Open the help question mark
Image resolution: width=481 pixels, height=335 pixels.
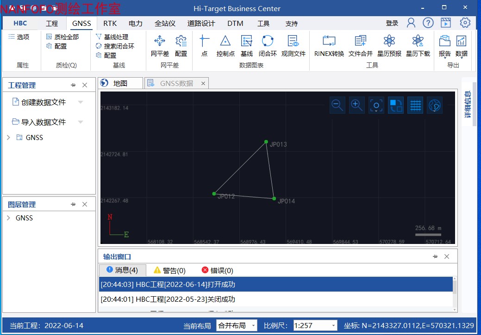pos(428,23)
